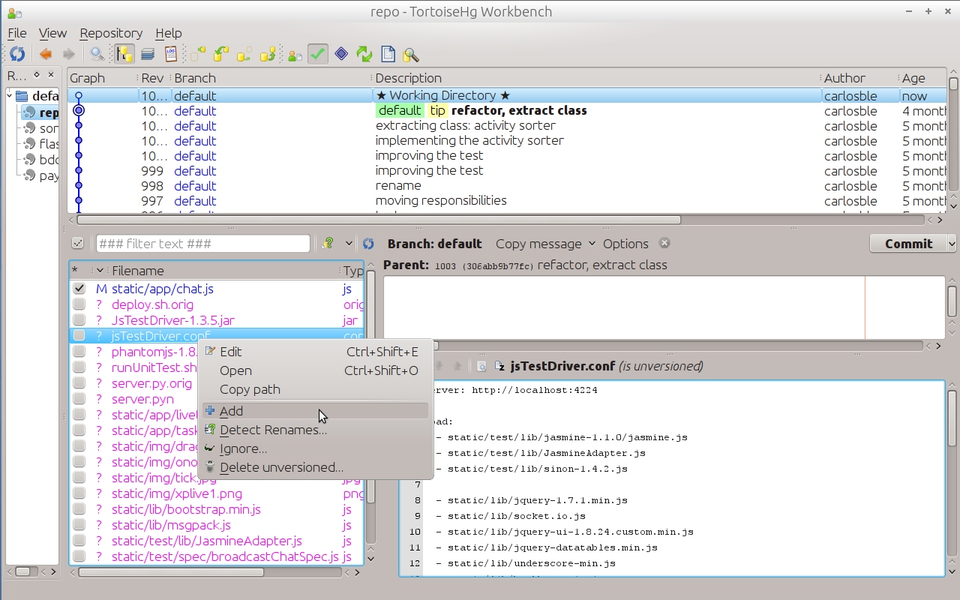Open the magnifier filter toolbar icon
The height and width of the screenshot is (600, 960).
[x=97, y=54]
